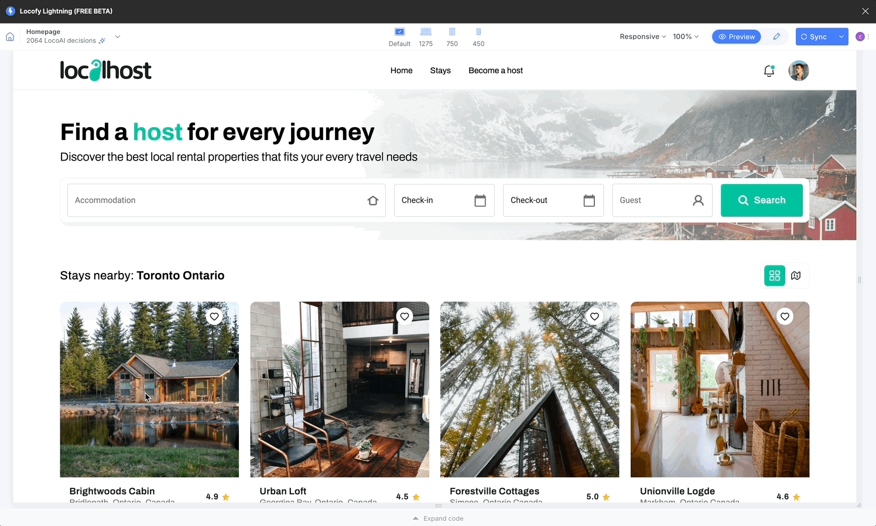The image size is (876, 526).
Task: Click the home icon in top-left toolbar
Action: (10, 37)
